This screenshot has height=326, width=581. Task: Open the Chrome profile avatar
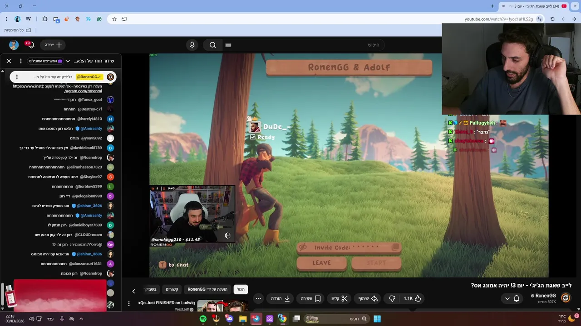coord(18,19)
